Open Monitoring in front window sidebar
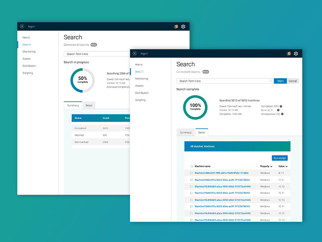 coord(142,79)
